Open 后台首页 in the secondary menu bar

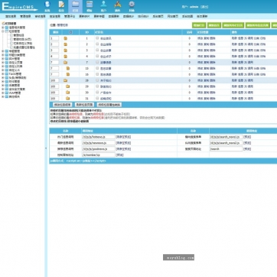tap(158, 16)
